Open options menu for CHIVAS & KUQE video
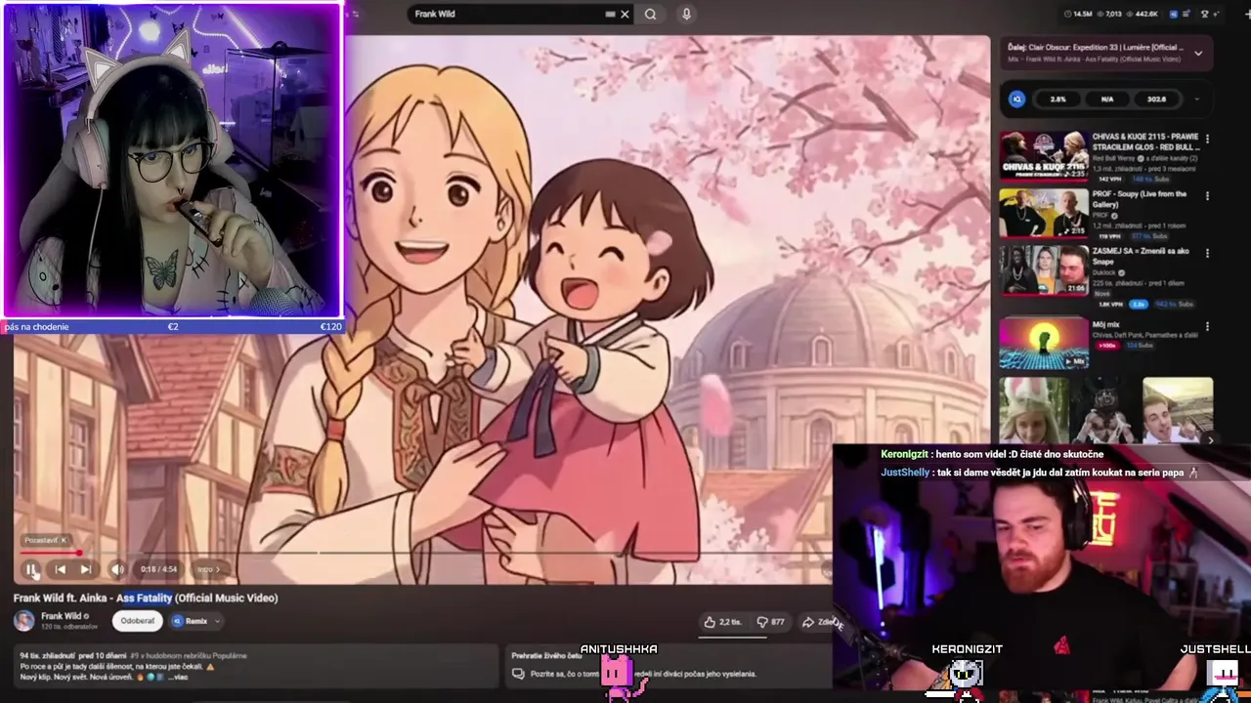Viewport: 1251px width, 703px height. click(x=1207, y=140)
